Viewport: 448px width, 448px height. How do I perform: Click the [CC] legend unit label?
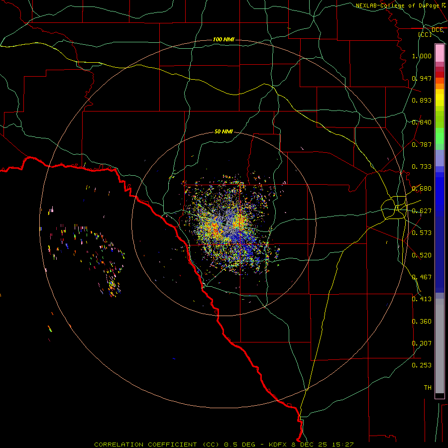tap(425, 34)
